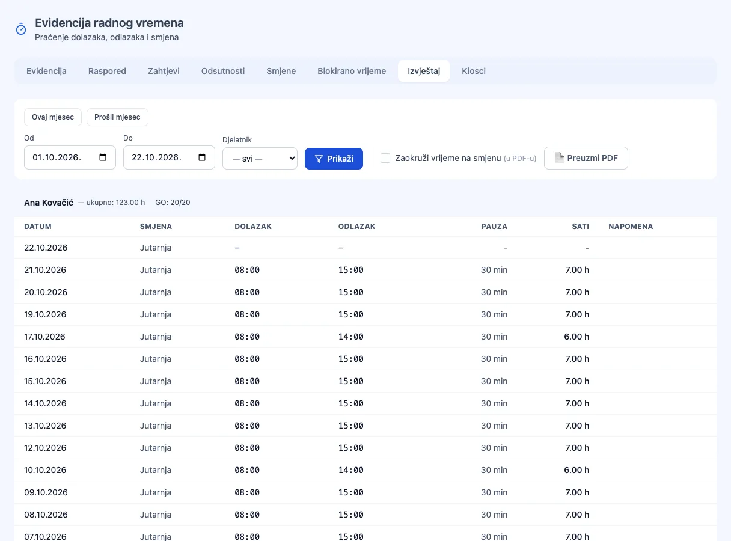Open calendar picker in Do date field
Viewport: 731px width, 541px height.
pos(202,157)
